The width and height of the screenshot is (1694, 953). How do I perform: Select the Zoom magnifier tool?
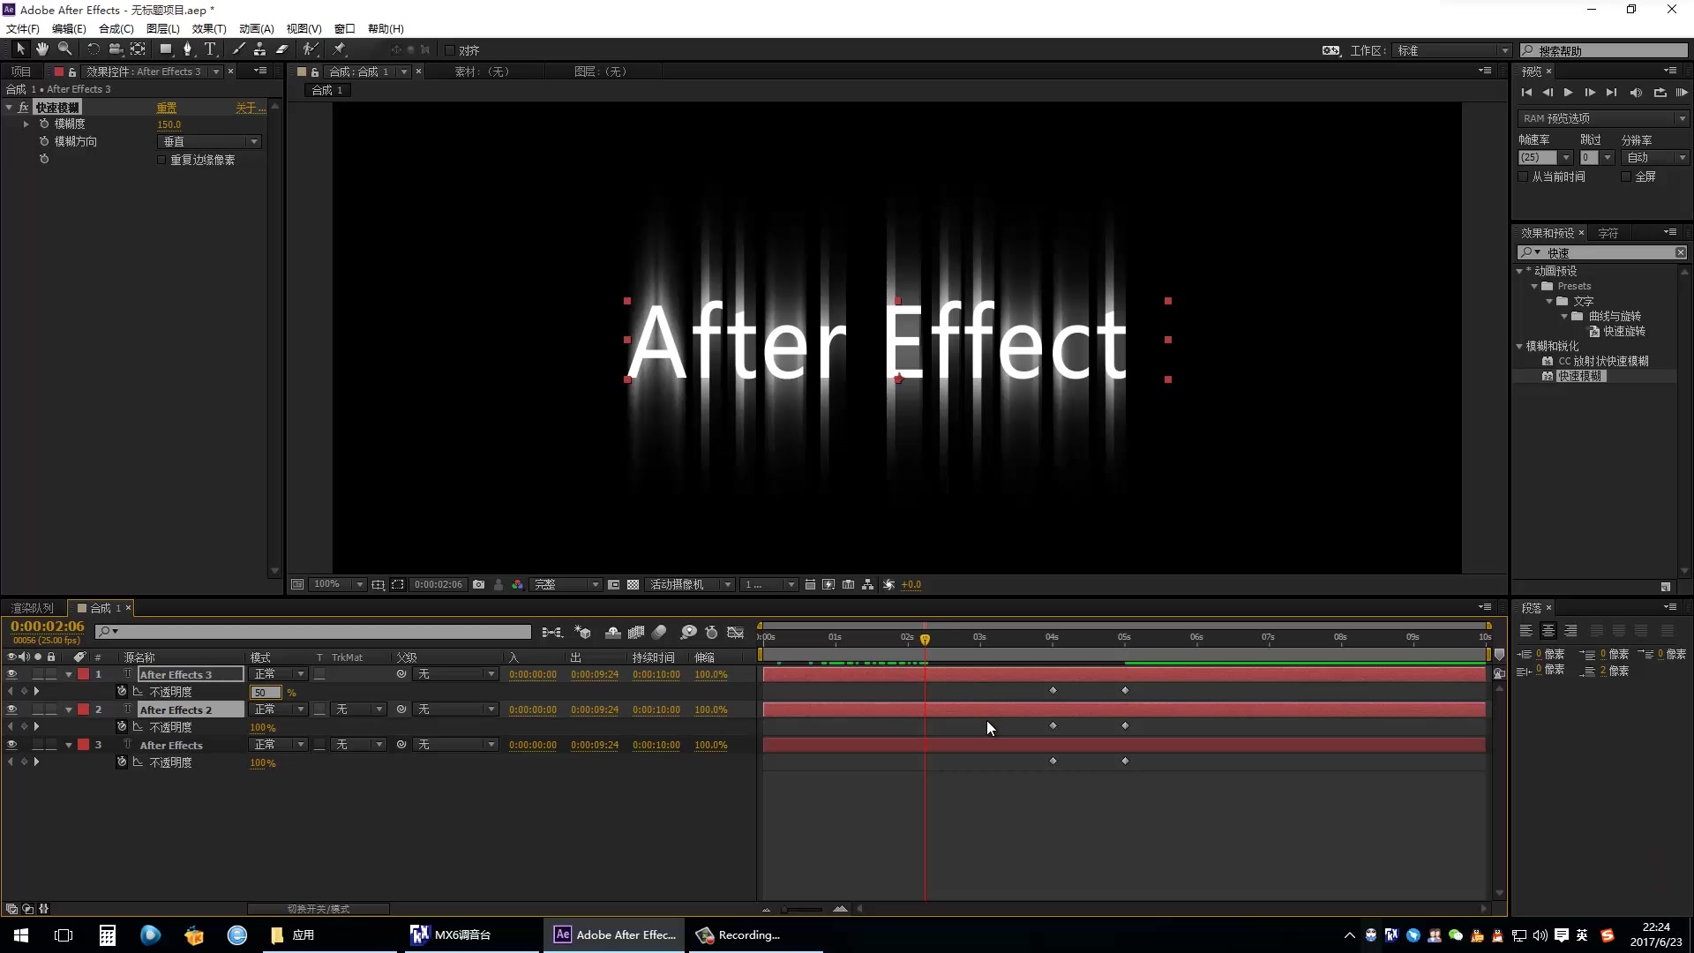click(x=64, y=49)
